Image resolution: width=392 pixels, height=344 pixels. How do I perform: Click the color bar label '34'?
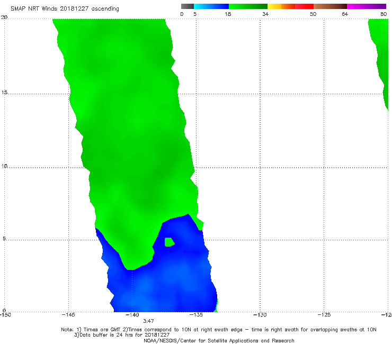pos(265,14)
